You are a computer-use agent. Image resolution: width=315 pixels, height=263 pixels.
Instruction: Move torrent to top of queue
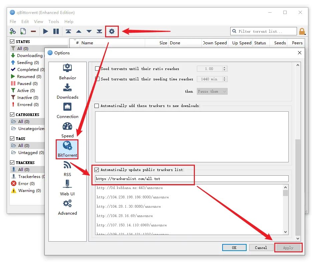point(68,31)
